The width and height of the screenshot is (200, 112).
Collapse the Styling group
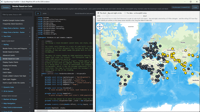tap(16, 44)
